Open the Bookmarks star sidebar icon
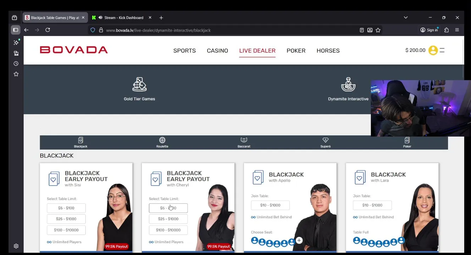 coord(16,74)
